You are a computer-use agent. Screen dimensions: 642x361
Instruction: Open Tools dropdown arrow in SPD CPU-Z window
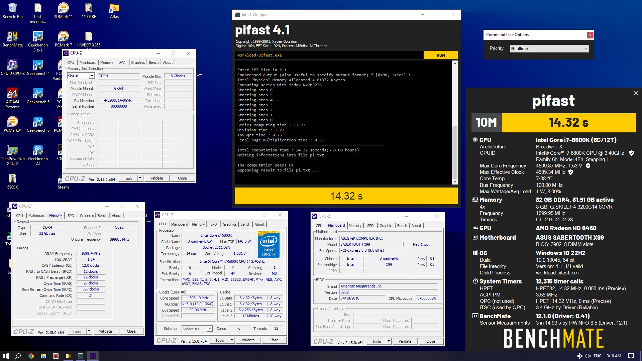pyautogui.click(x=140, y=178)
